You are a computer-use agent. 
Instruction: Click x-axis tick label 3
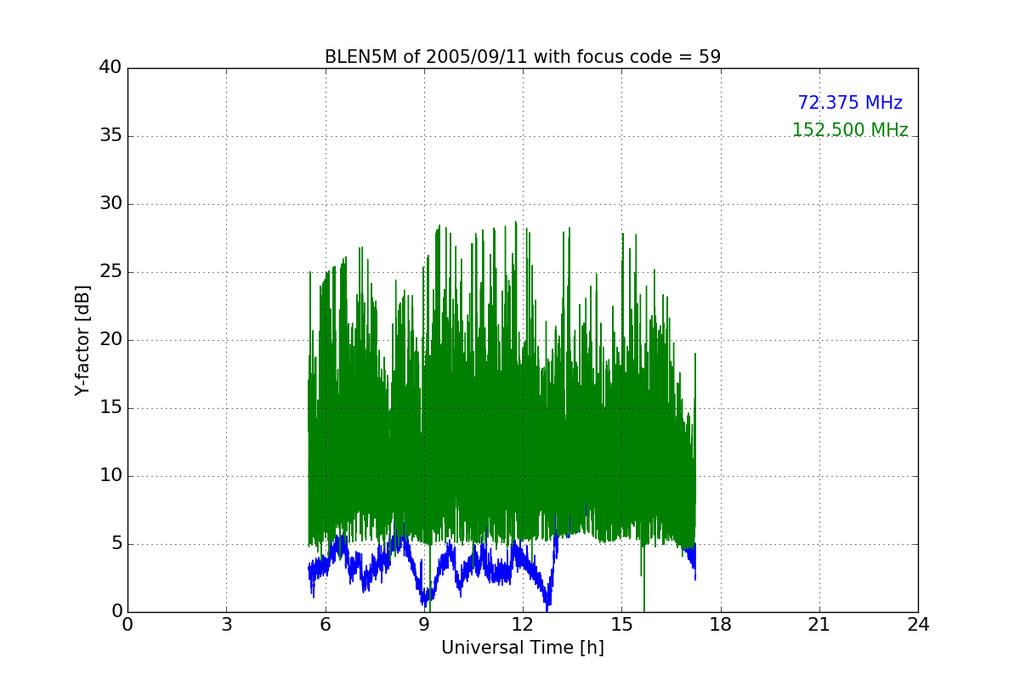226,625
